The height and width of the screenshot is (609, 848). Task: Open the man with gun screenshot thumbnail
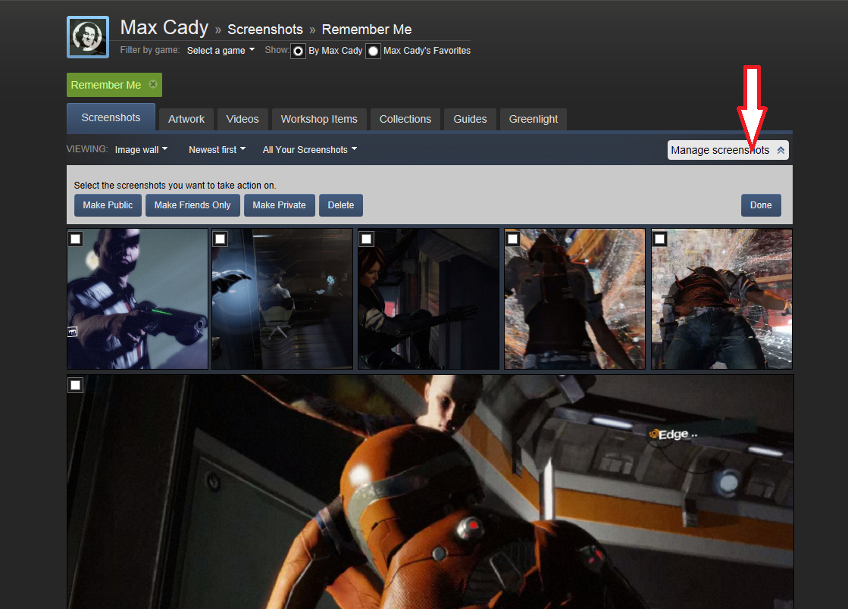coord(137,299)
